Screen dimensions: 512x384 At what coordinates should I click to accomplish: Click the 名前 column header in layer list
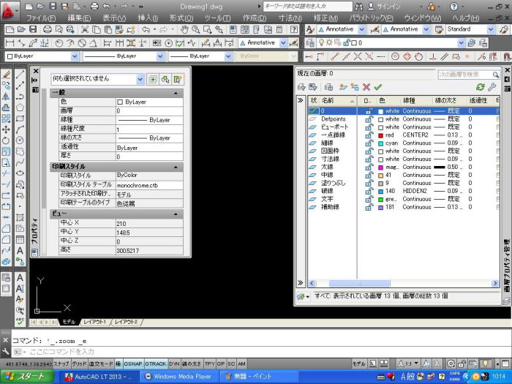coord(338,101)
